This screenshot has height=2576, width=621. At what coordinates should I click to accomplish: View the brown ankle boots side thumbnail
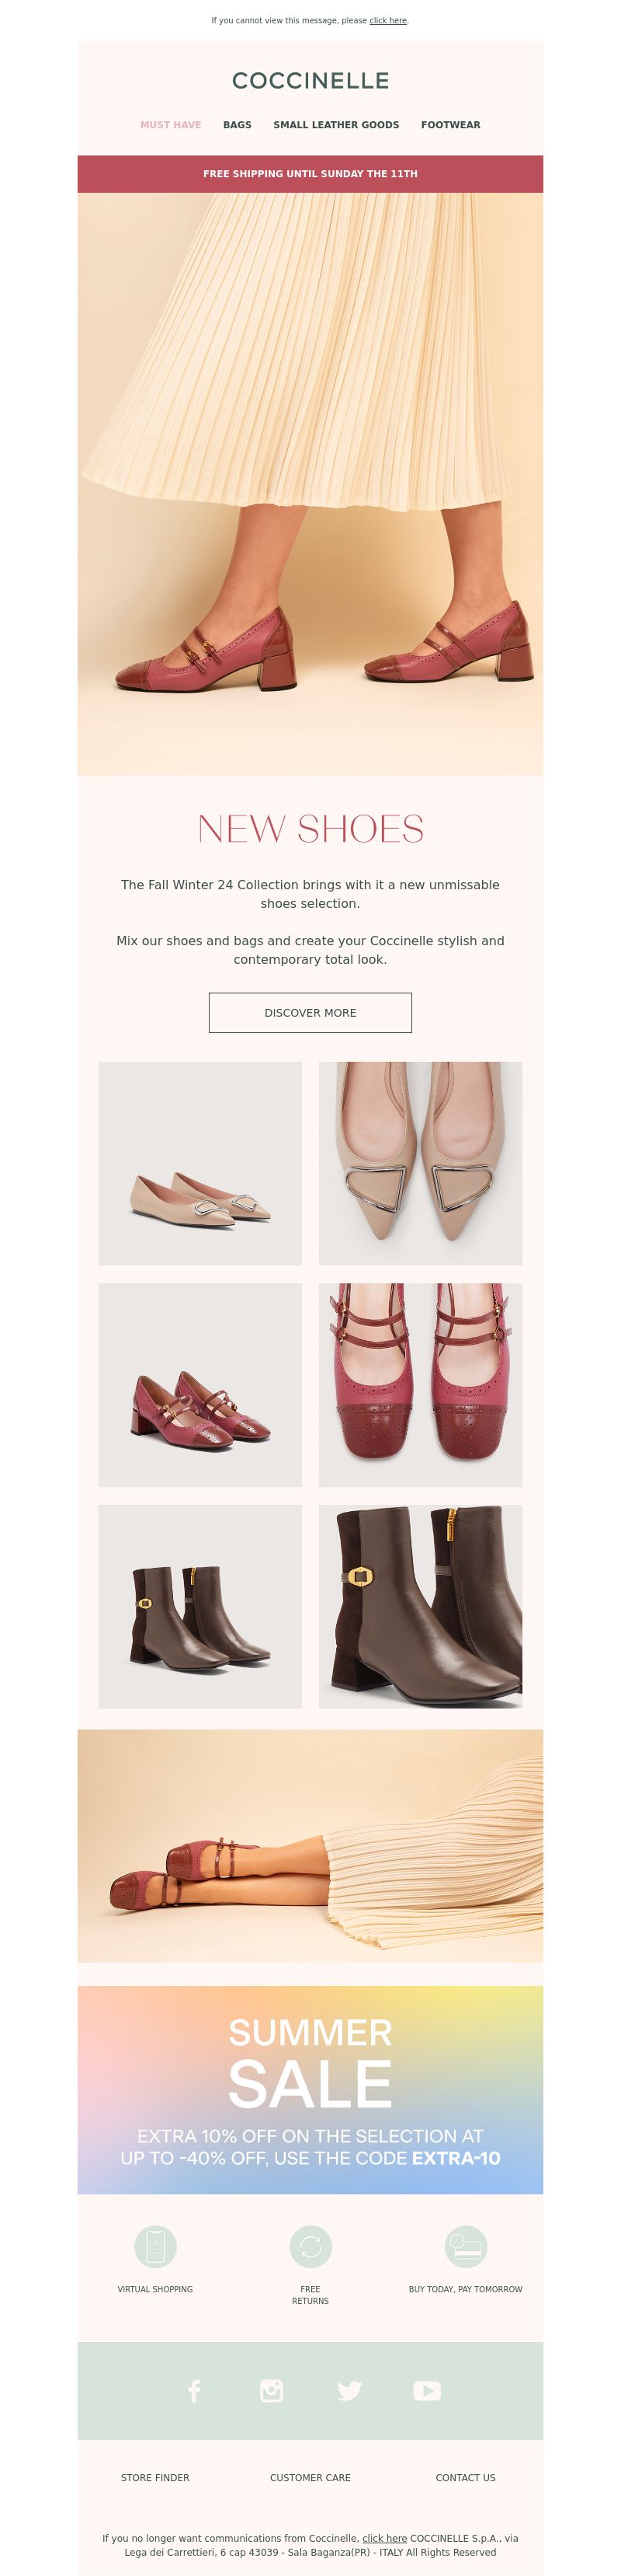click(x=199, y=1606)
